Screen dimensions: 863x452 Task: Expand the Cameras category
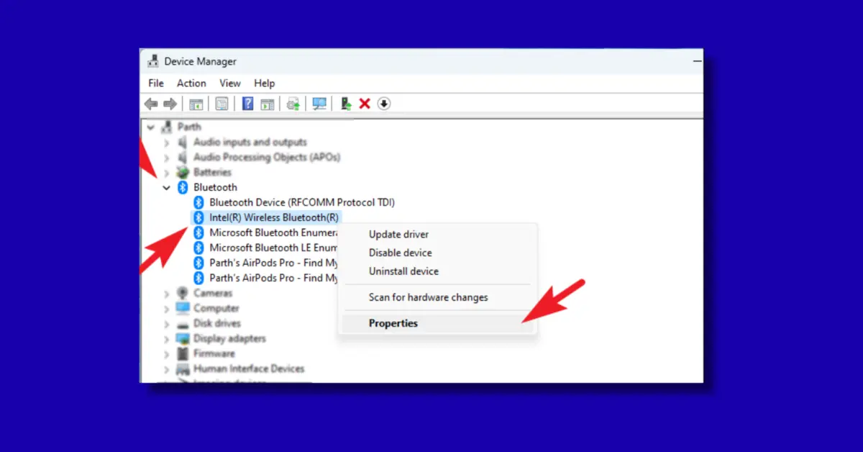[x=167, y=293]
